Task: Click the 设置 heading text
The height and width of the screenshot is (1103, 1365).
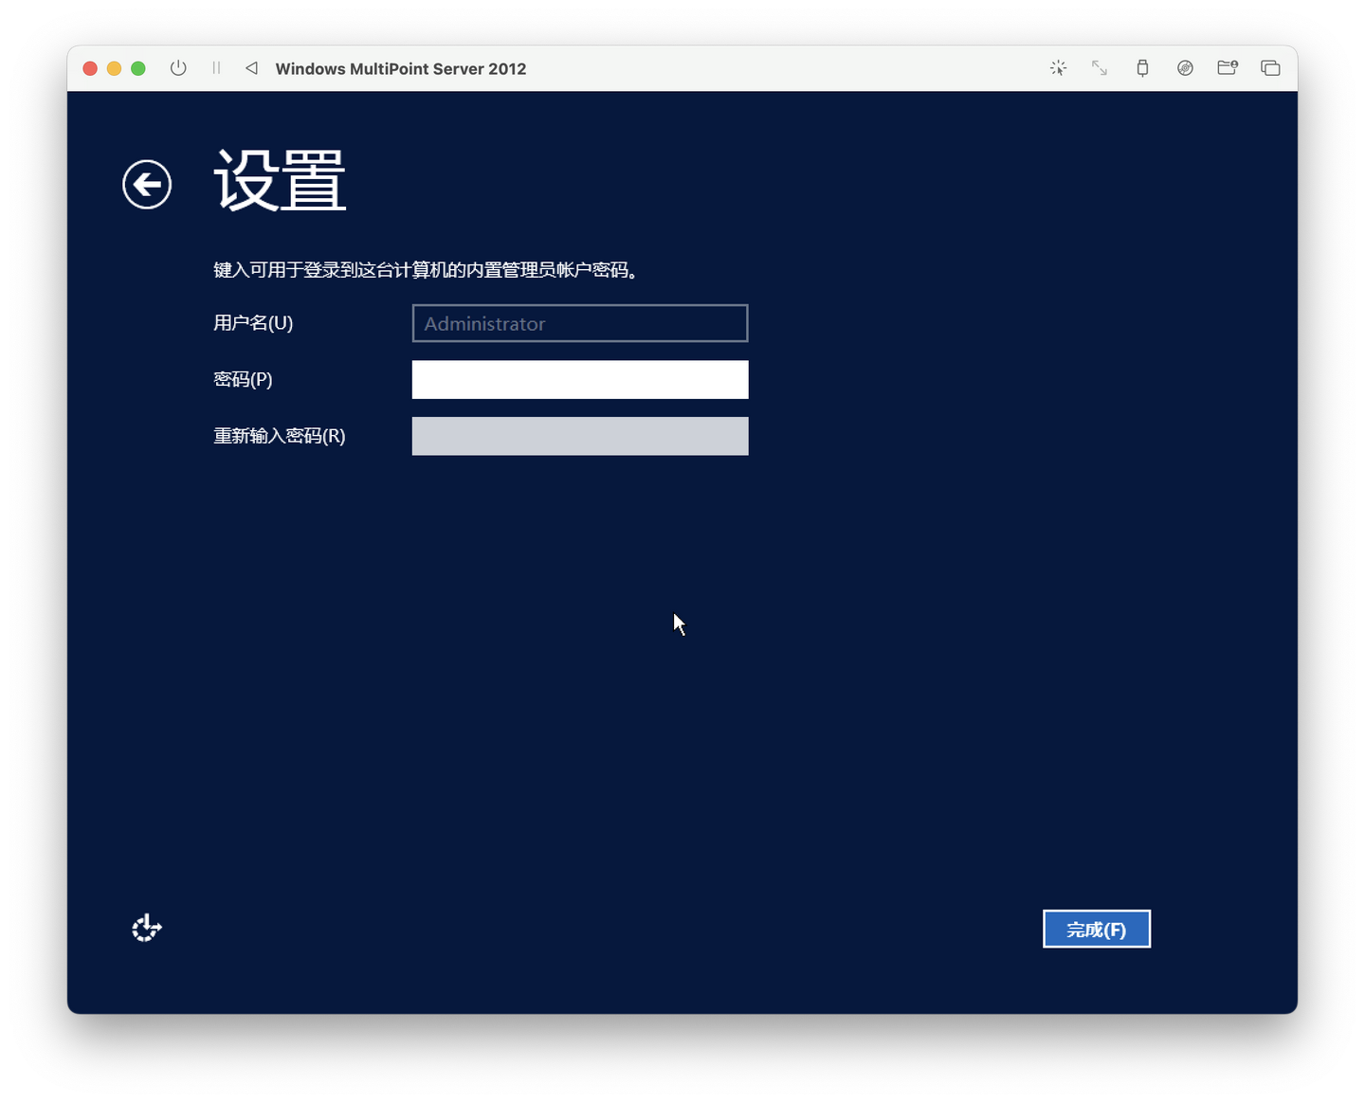Action: (x=280, y=181)
